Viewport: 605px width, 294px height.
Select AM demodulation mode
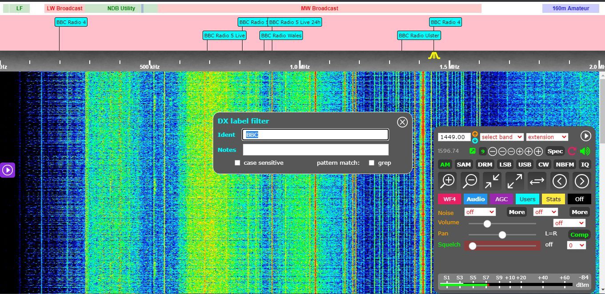tap(445, 164)
